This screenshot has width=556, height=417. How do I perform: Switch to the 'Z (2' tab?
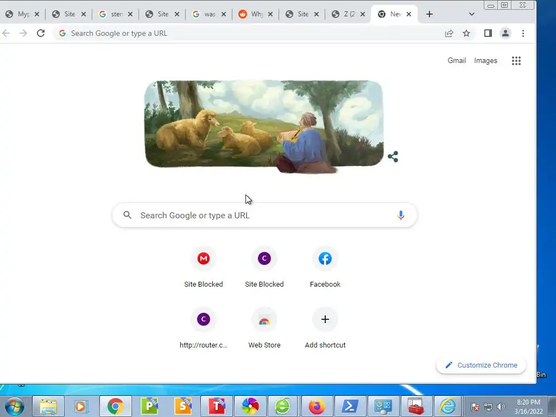tap(347, 14)
